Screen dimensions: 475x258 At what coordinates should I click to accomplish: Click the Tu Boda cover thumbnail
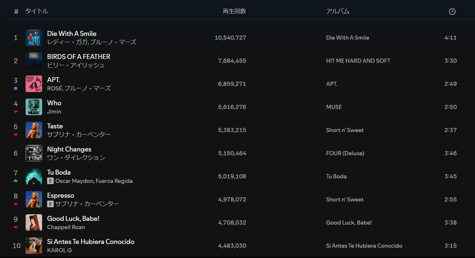[x=34, y=176]
